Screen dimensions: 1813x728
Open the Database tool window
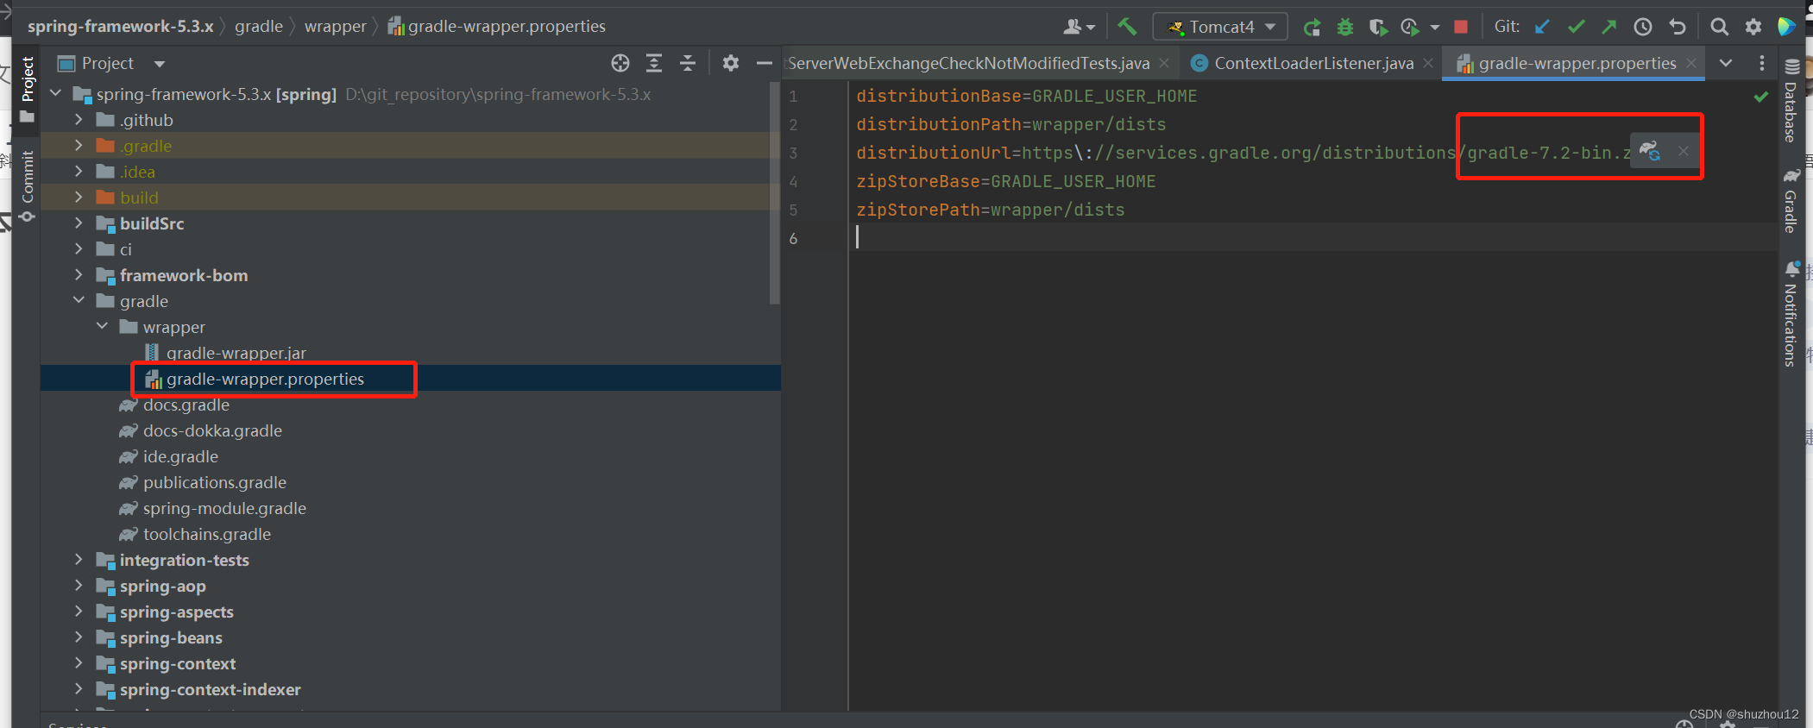tap(1791, 102)
